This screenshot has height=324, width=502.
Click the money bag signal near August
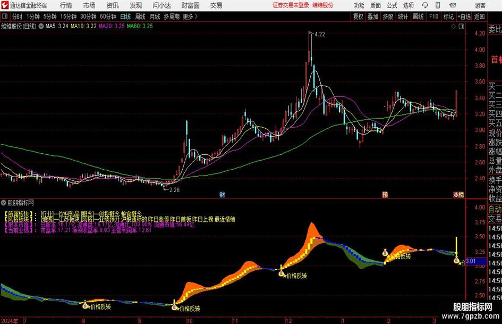[85, 305]
